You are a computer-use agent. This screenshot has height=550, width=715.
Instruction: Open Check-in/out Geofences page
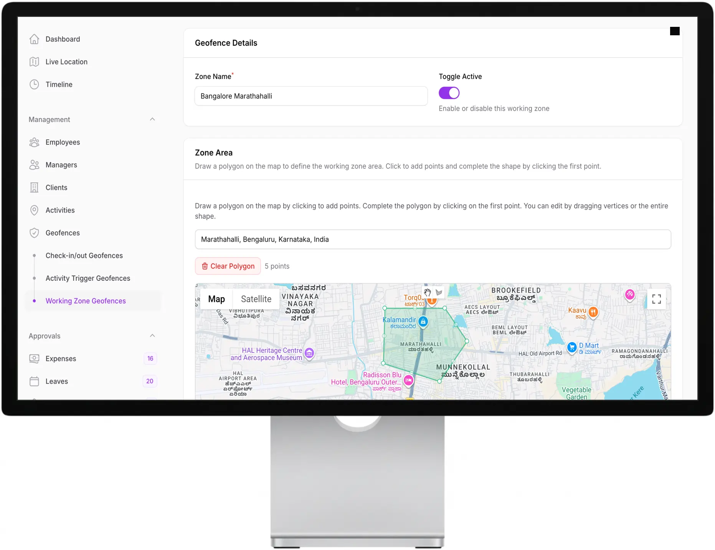tap(84, 255)
